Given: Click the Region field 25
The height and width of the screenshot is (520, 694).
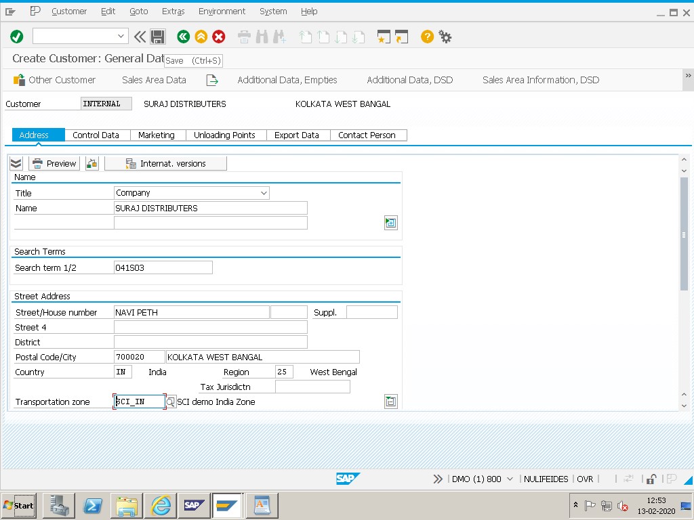Looking at the screenshot, I should coord(284,372).
